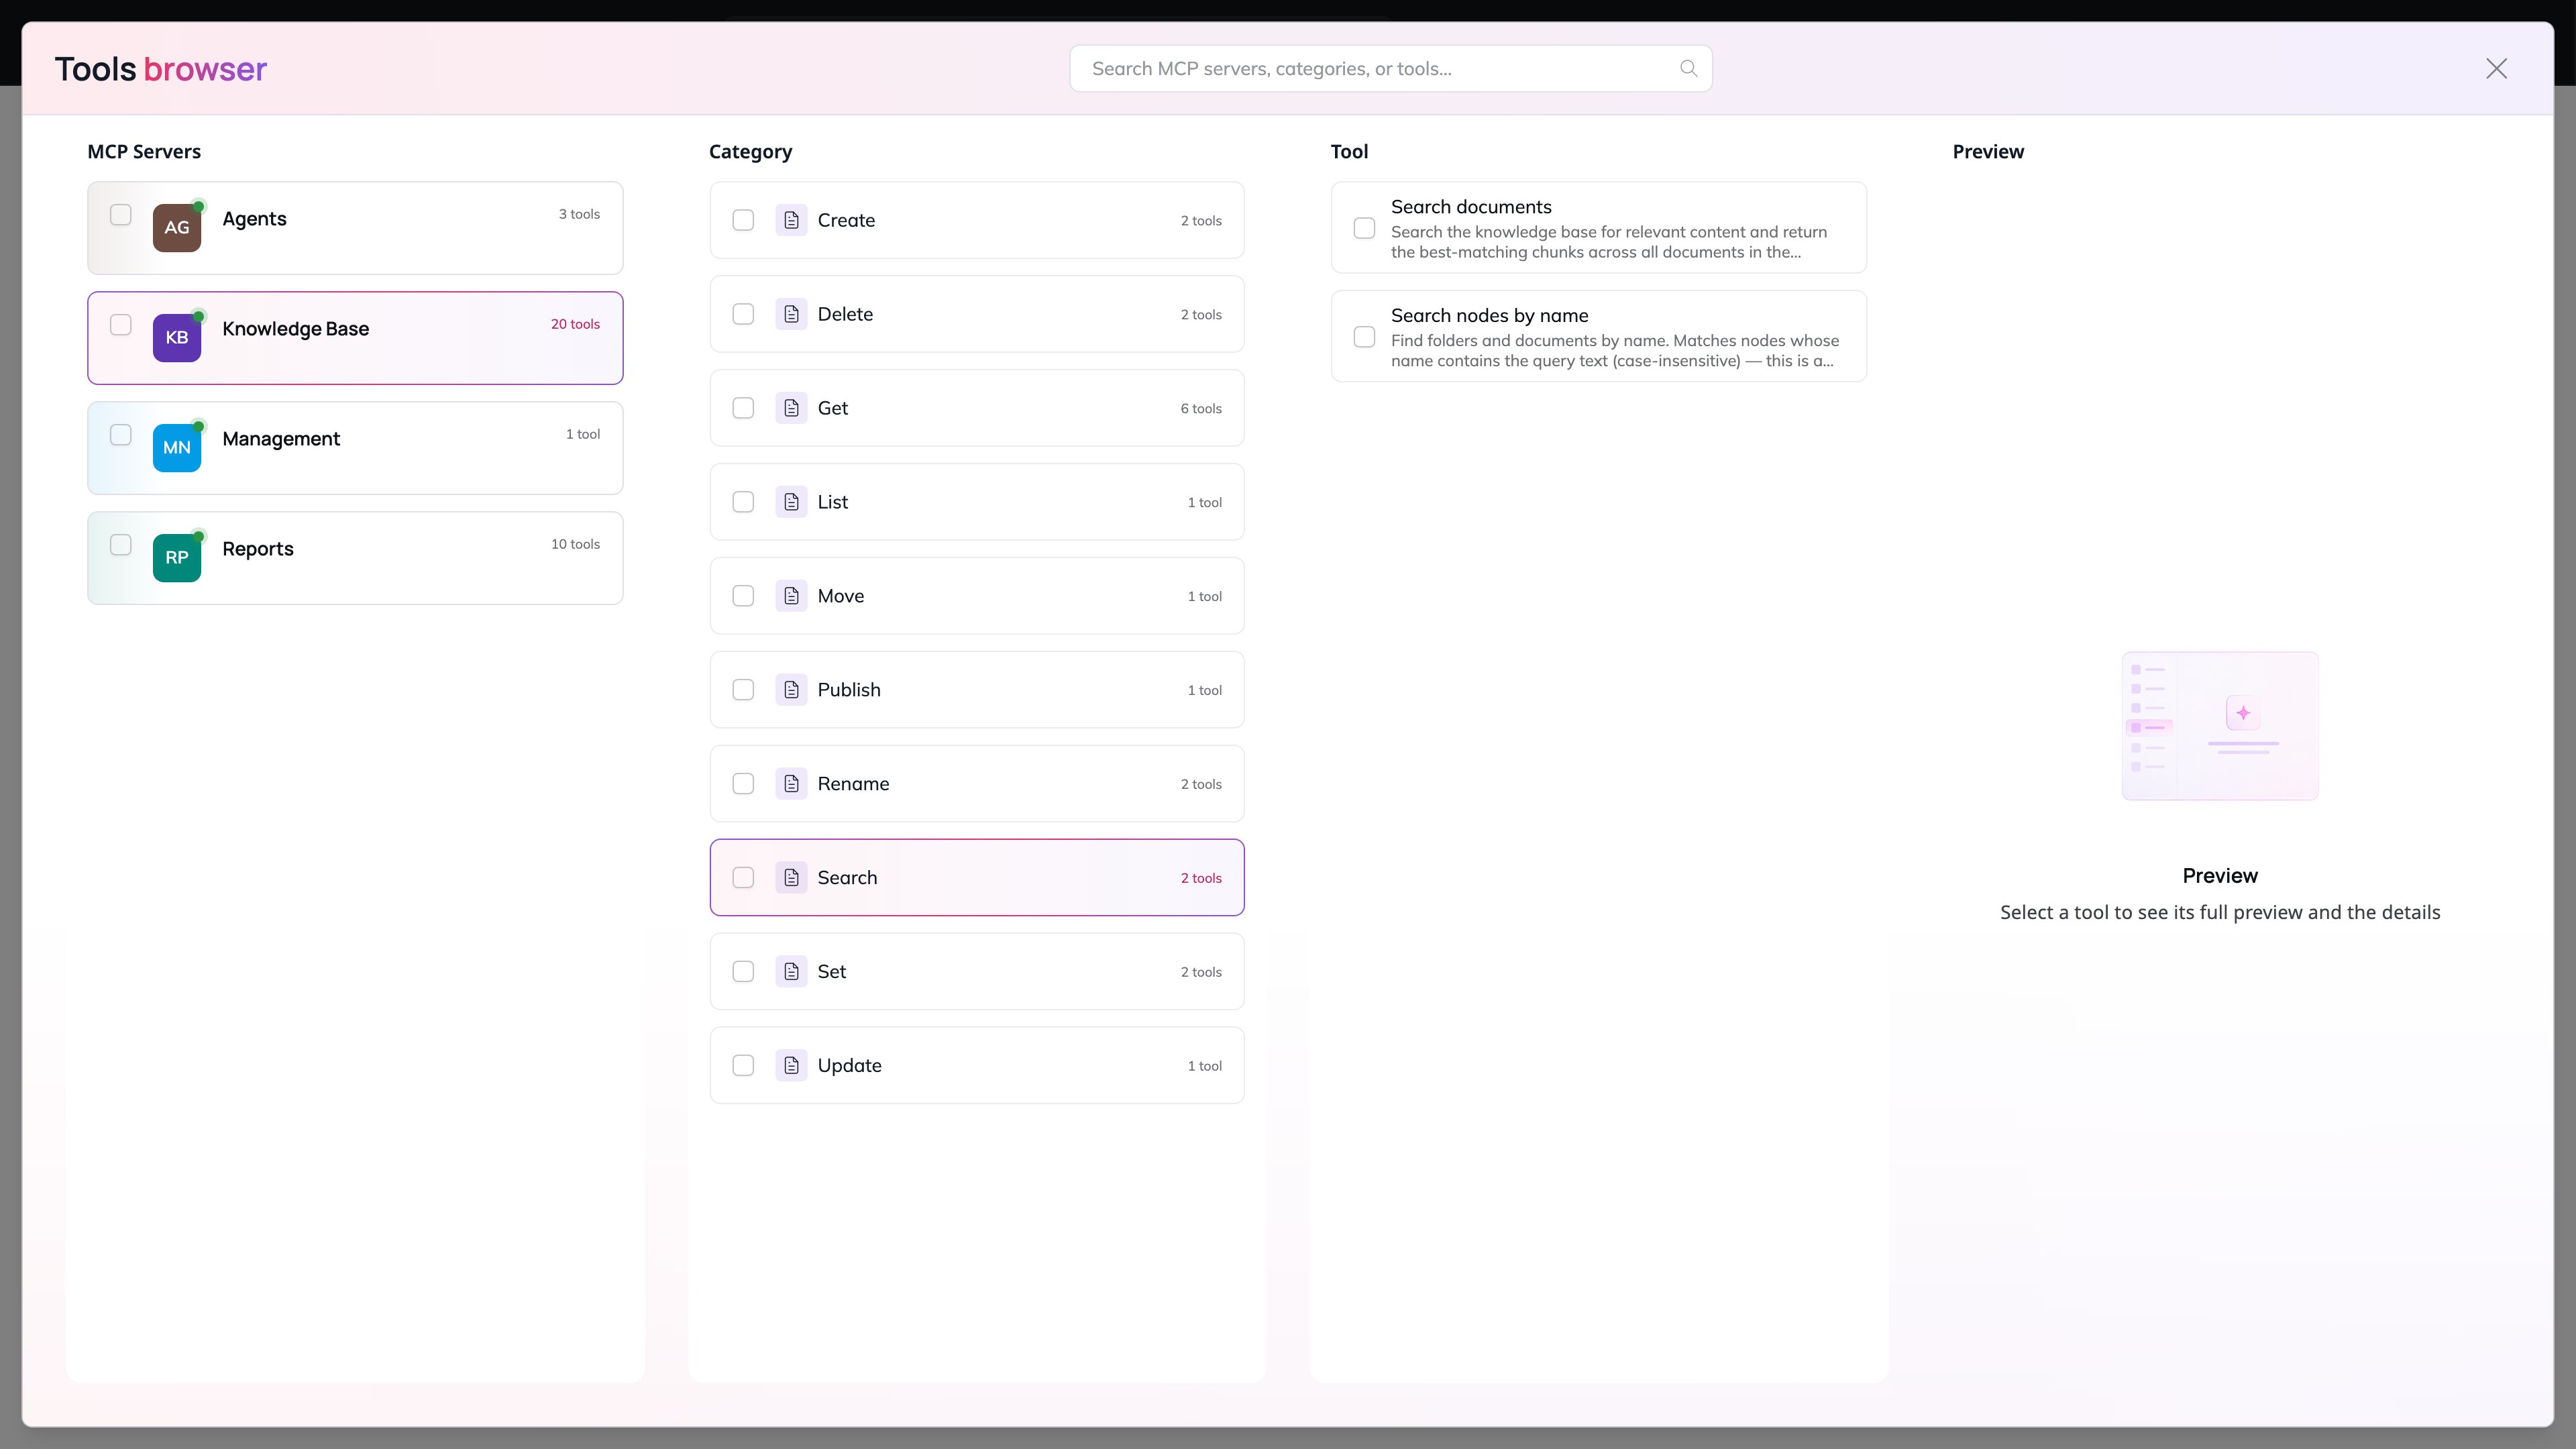Check the Update category checkbox
This screenshot has height=1449, width=2576.
tap(743, 1066)
